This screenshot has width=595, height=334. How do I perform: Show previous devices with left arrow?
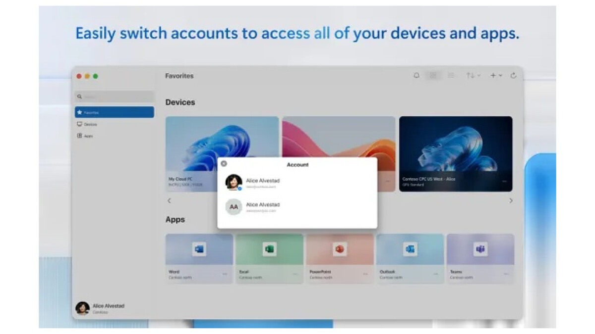click(x=169, y=201)
